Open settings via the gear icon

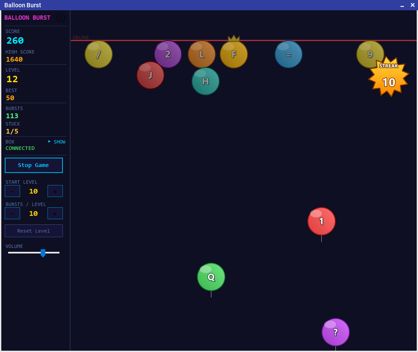point(61,18)
